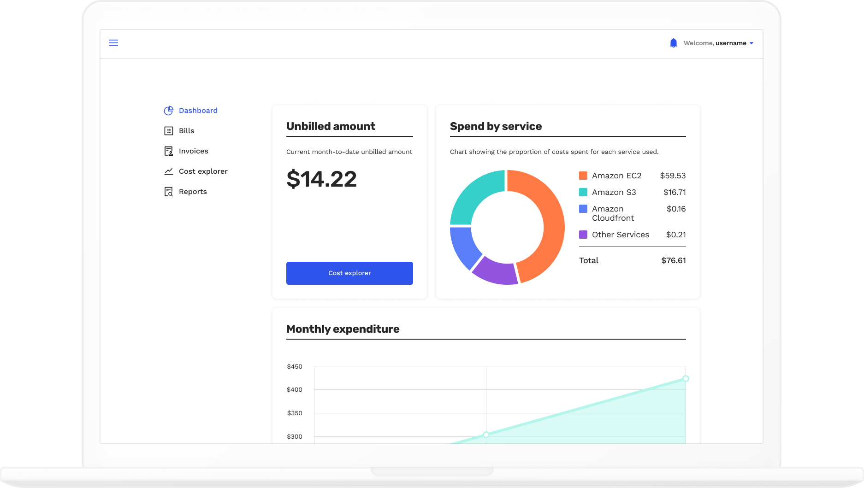Click the $450 axis label
This screenshot has width=864, height=488.
(295, 367)
